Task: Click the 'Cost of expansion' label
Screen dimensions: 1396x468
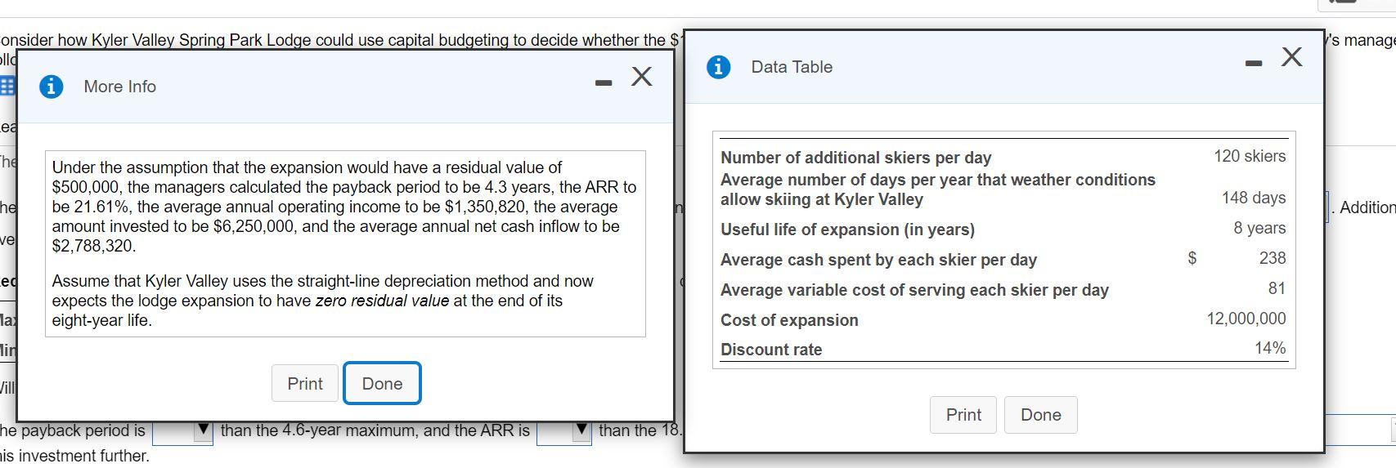Action: coord(789,320)
